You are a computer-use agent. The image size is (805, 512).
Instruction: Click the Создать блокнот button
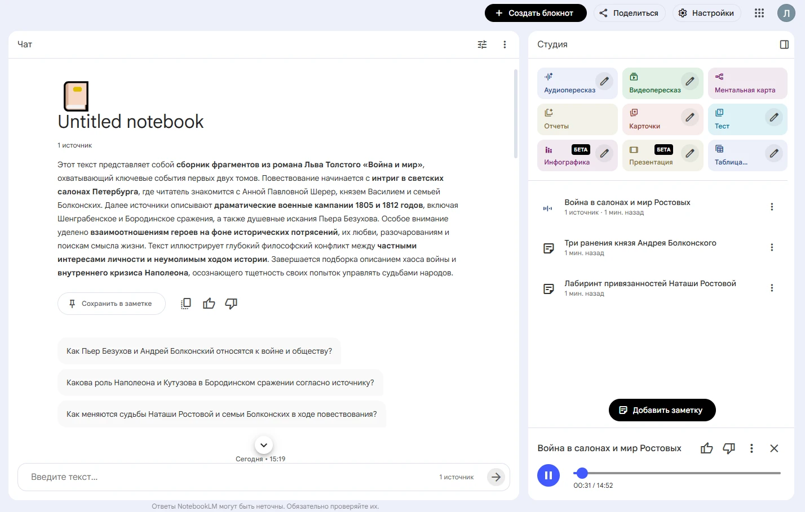coord(536,13)
